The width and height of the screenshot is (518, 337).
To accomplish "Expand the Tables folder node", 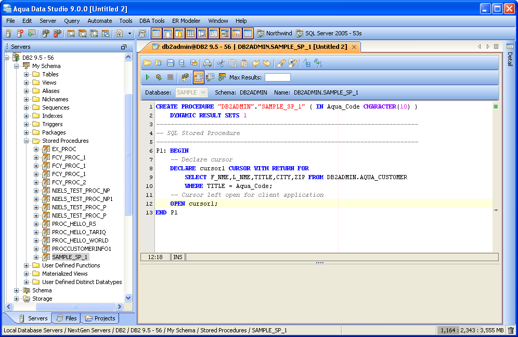I will (27, 74).
